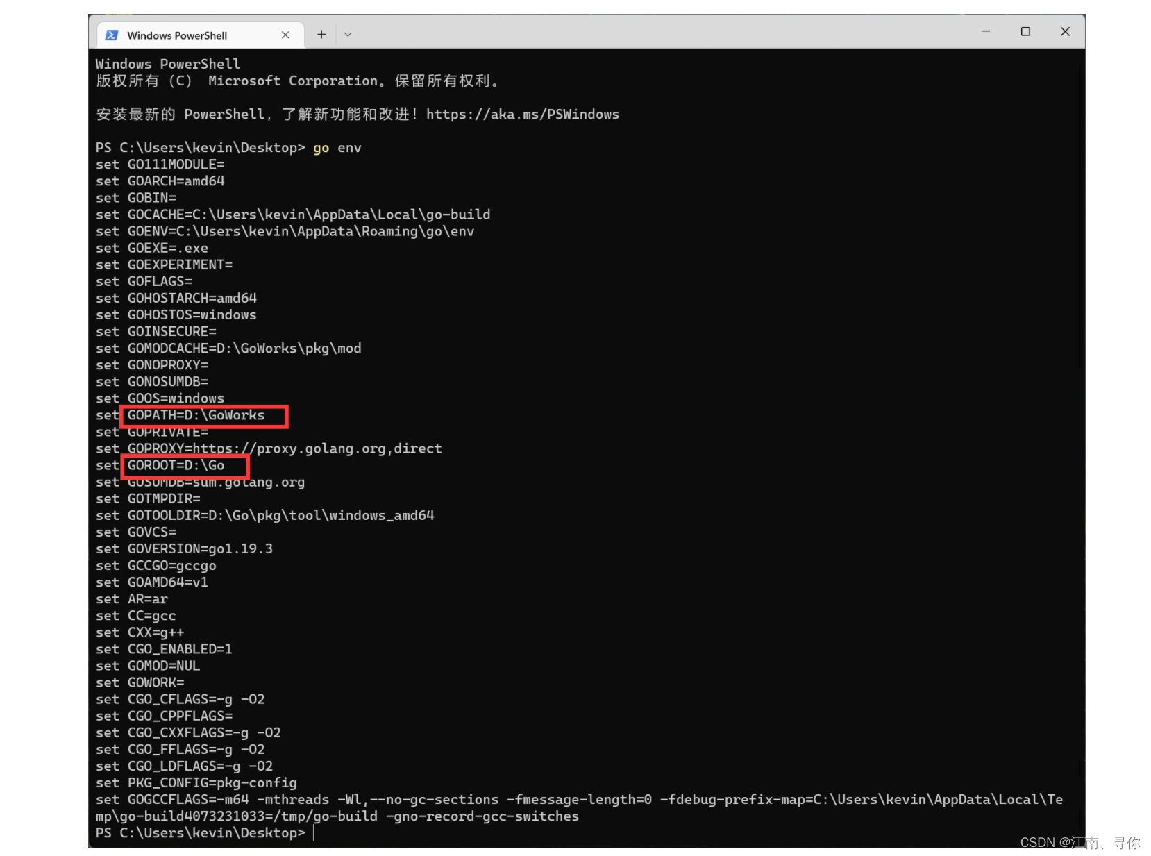Viewport: 1151px width, 856px height.
Task: Click the GOPATH=D:\GoWorks text
Action: click(196, 415)
